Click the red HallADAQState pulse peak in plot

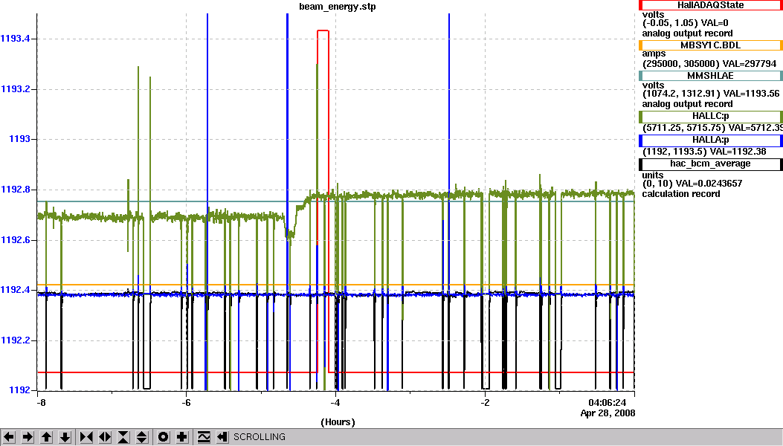point(323,31)
